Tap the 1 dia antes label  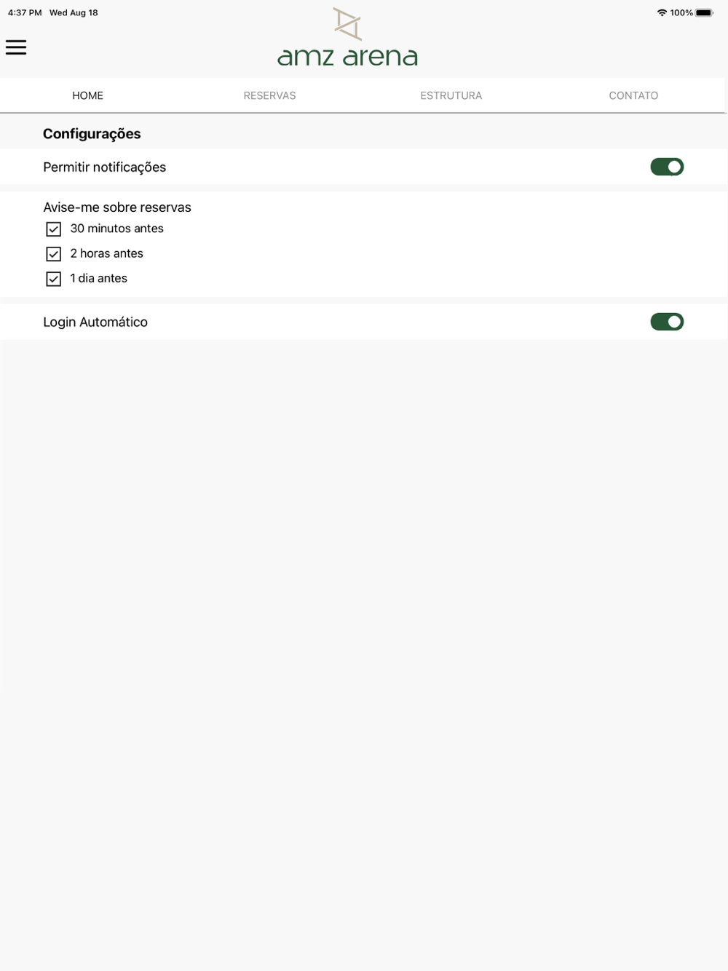click(98, 278)
